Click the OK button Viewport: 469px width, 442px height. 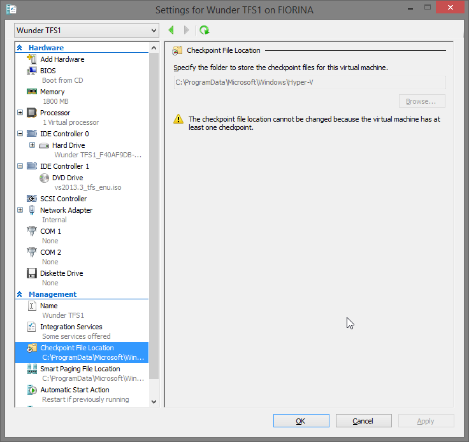(x=301, y=421)
